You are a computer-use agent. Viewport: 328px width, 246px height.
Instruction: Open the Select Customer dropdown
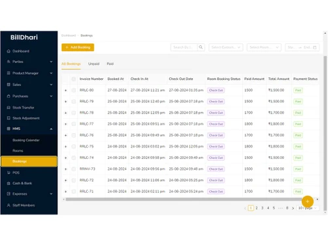[226, 47]
